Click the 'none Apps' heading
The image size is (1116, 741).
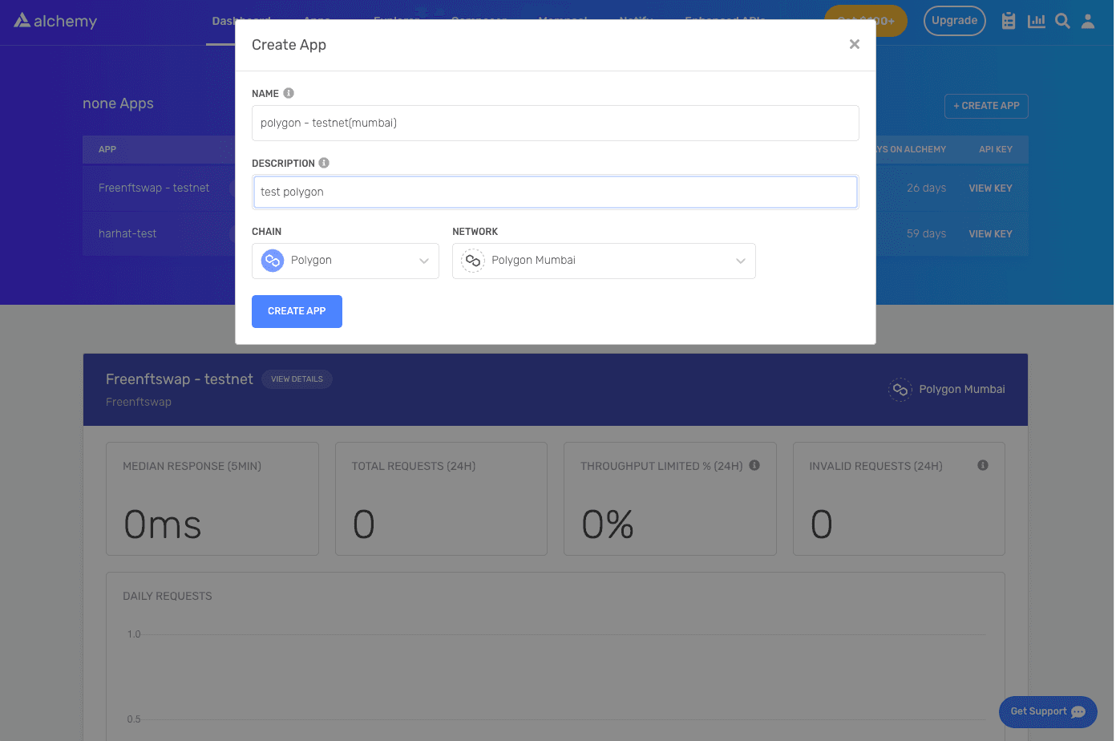[118, 103]
